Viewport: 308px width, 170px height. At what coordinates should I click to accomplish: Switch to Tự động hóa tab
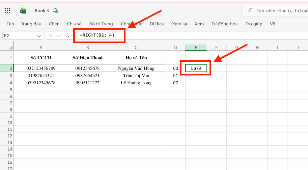coord(224,24)
